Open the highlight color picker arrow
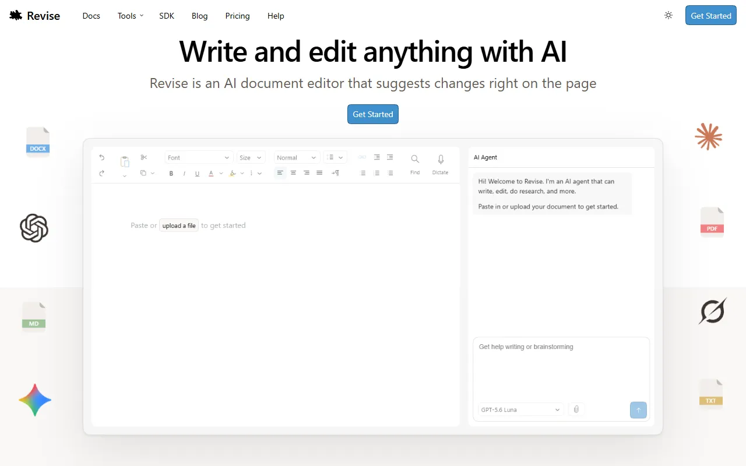Screen dimensions: 746x466 coord(242,173)
